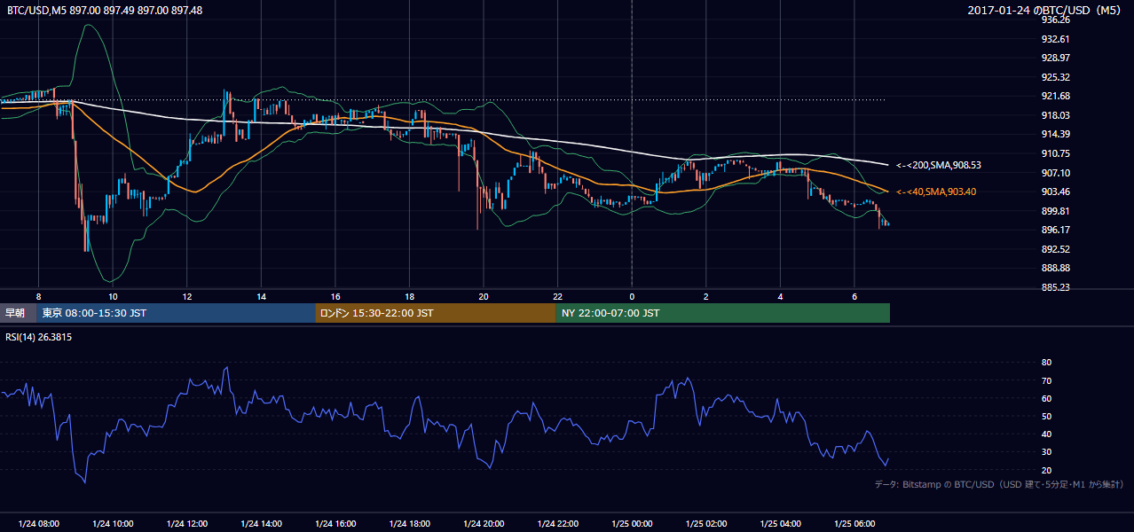Click price axis value 932.61
This screenshot has width=1134, height=532.
click(1055, 39)
